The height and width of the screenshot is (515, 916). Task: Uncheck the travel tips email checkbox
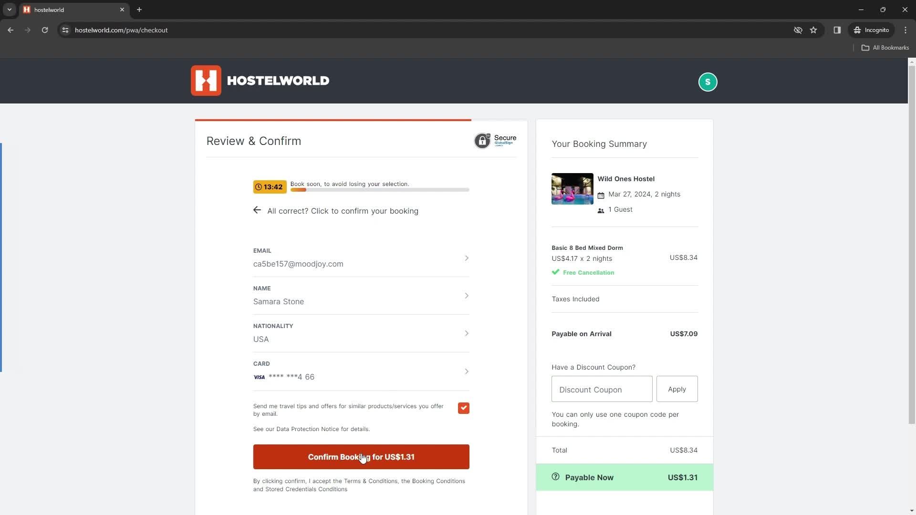pos(463,408)
